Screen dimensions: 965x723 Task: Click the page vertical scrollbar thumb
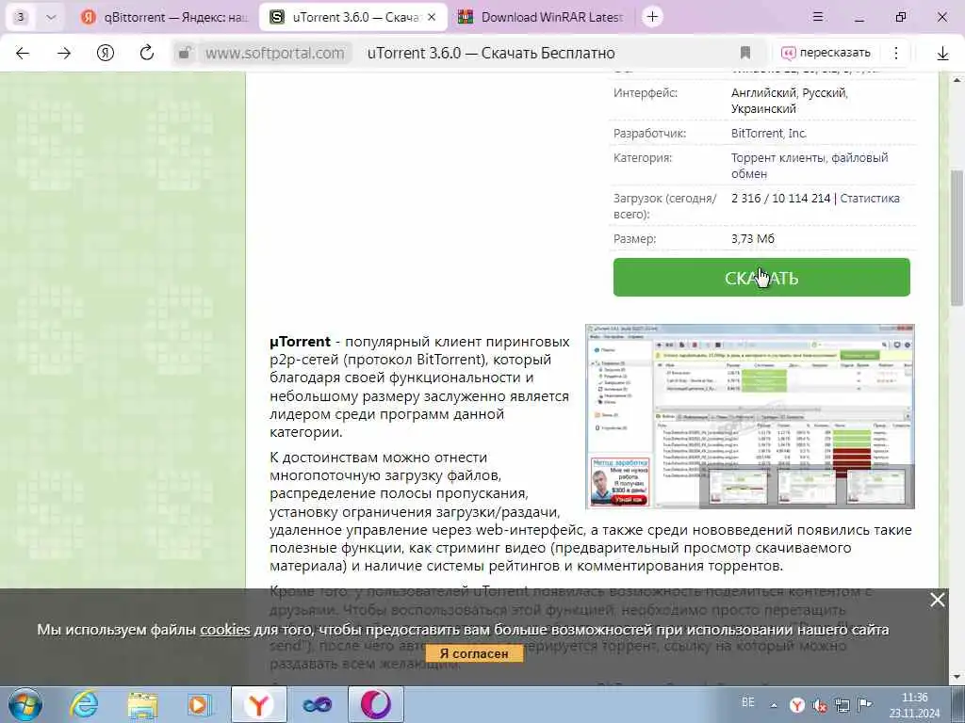pyautogui.click(x=957, y=237)
